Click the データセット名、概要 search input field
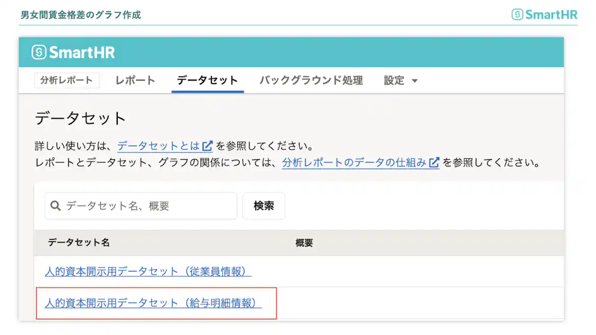The height and width of the screenshot is (335, 596). coord(143,205)
